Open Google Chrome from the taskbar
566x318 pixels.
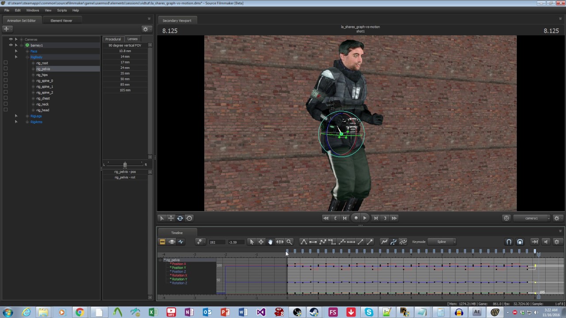point(80,312)
